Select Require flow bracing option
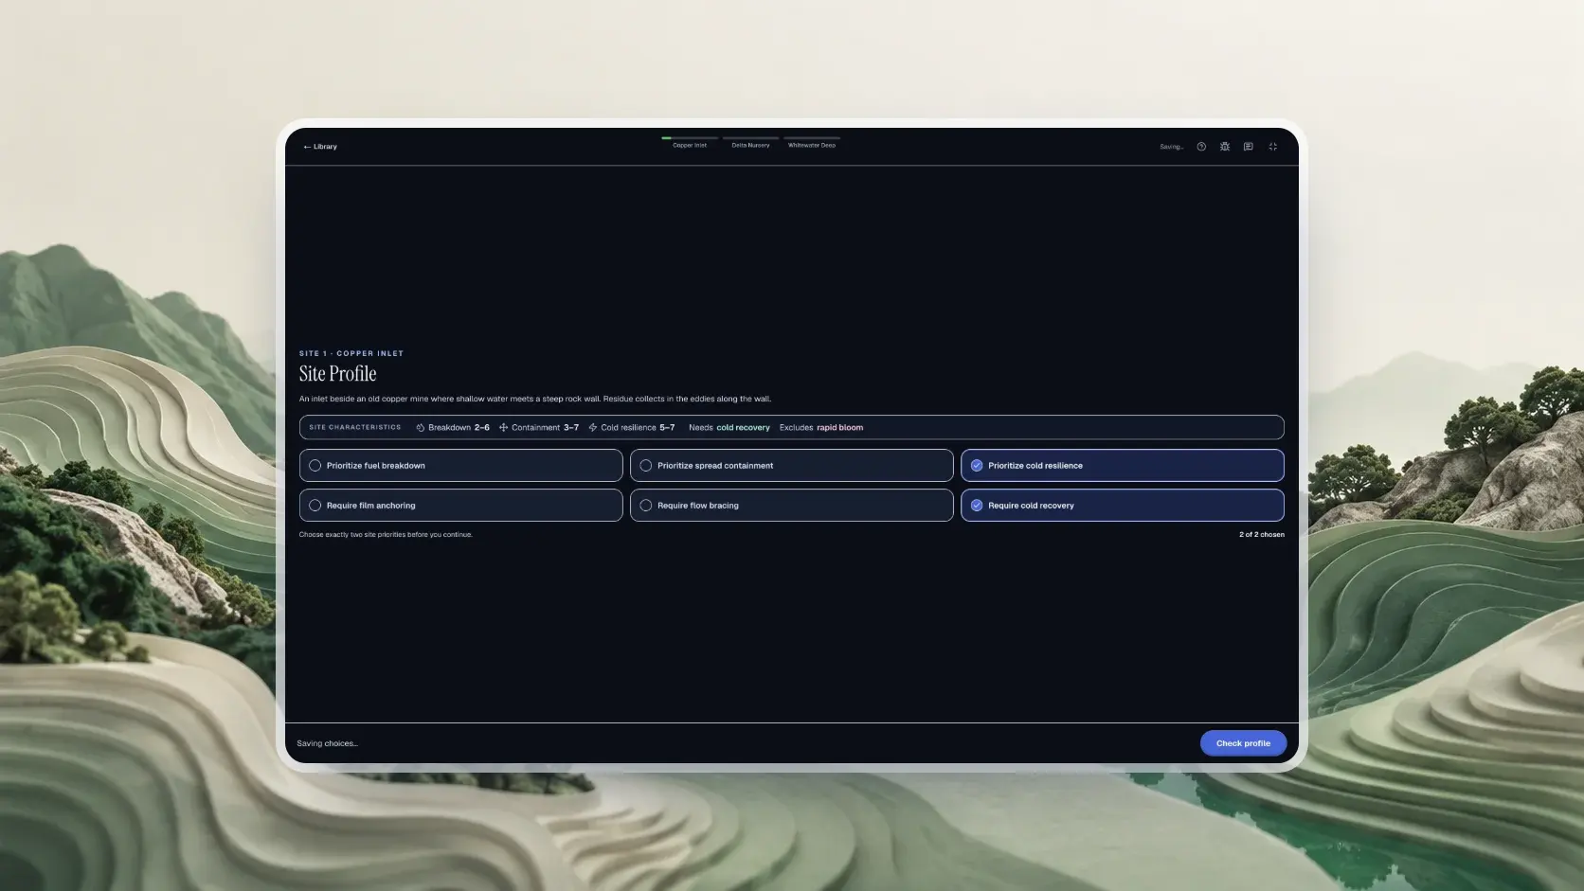This screenshot has width=1584, height=891. pos(791,506)
